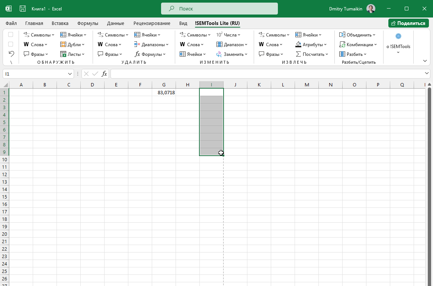Viewport: 433px width, 286px height.
Task: Click the vertical scrollbar up arrow
Action: [429, 84]
